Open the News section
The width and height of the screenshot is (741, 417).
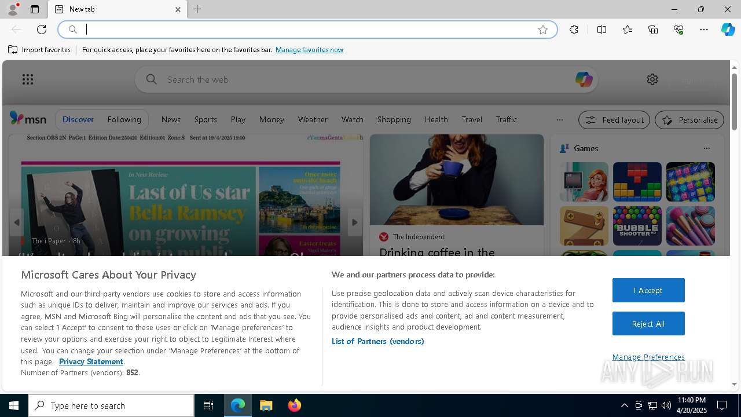(171, 119)
